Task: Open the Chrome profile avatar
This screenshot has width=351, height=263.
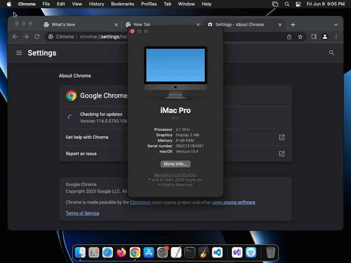Action: click(x=325, y=37)
